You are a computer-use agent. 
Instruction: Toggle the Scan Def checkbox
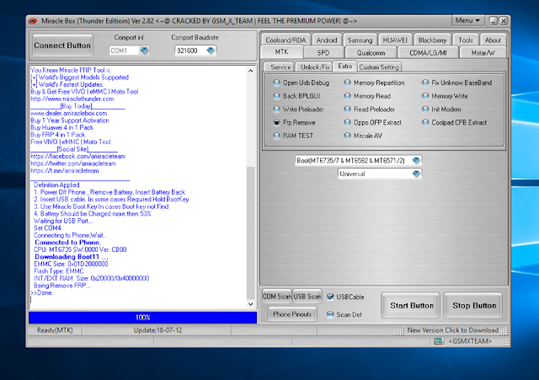[x=330, y=314]
